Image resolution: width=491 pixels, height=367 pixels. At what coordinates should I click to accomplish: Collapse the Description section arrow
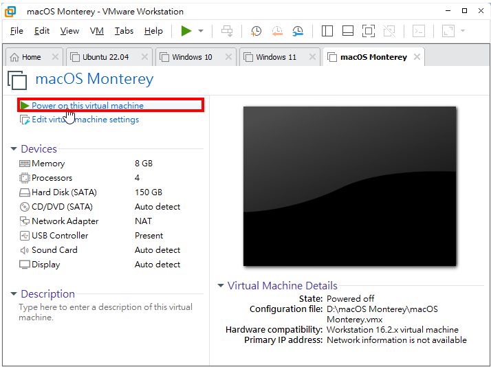point(14,293)
